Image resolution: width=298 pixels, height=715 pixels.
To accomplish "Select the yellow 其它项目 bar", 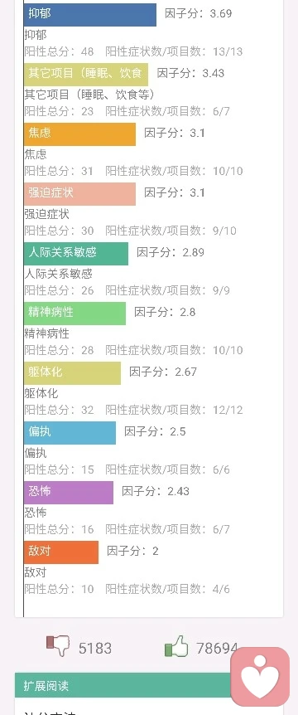I will 86,75.
